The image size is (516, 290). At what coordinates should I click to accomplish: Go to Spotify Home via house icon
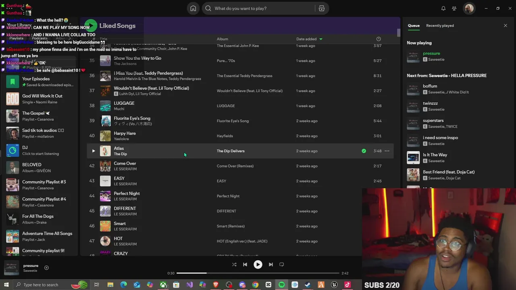(x=193, y=8)
